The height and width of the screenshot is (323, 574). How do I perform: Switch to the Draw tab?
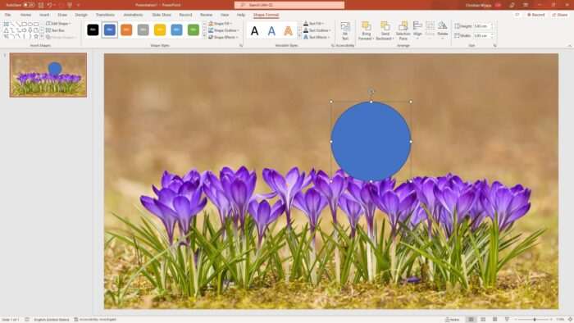[62, 15]
